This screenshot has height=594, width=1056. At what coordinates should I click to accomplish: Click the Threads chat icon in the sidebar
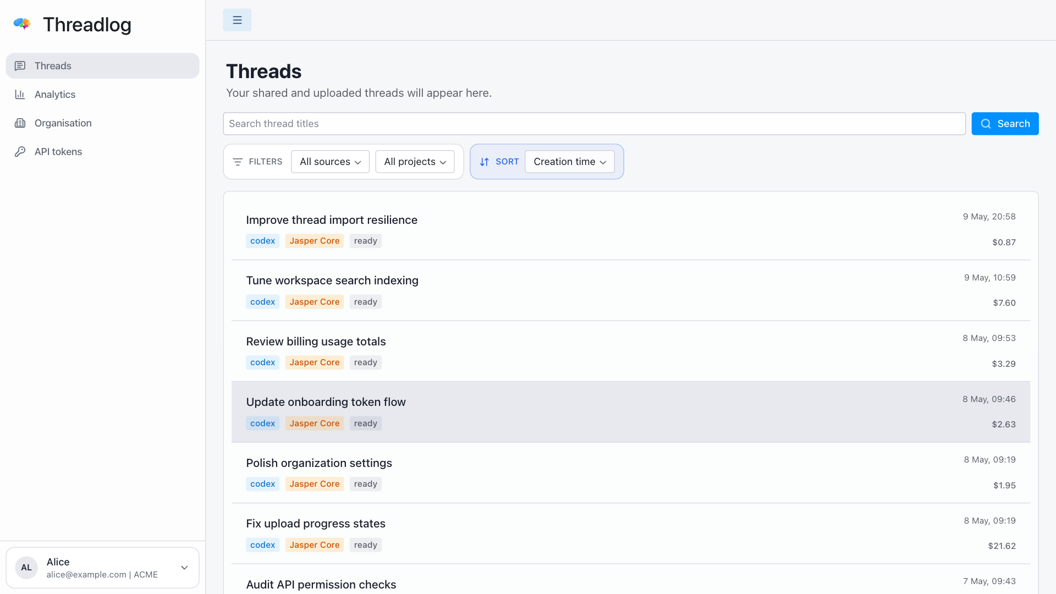pos(20,66)
